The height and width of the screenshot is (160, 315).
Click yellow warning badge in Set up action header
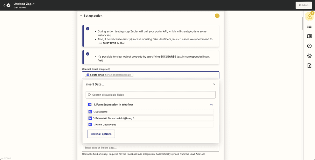(217, 16)
